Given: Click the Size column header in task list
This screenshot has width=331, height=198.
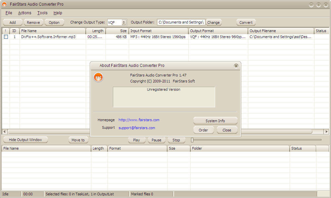Looking at the screenshot, I should [x=118, y=31].
